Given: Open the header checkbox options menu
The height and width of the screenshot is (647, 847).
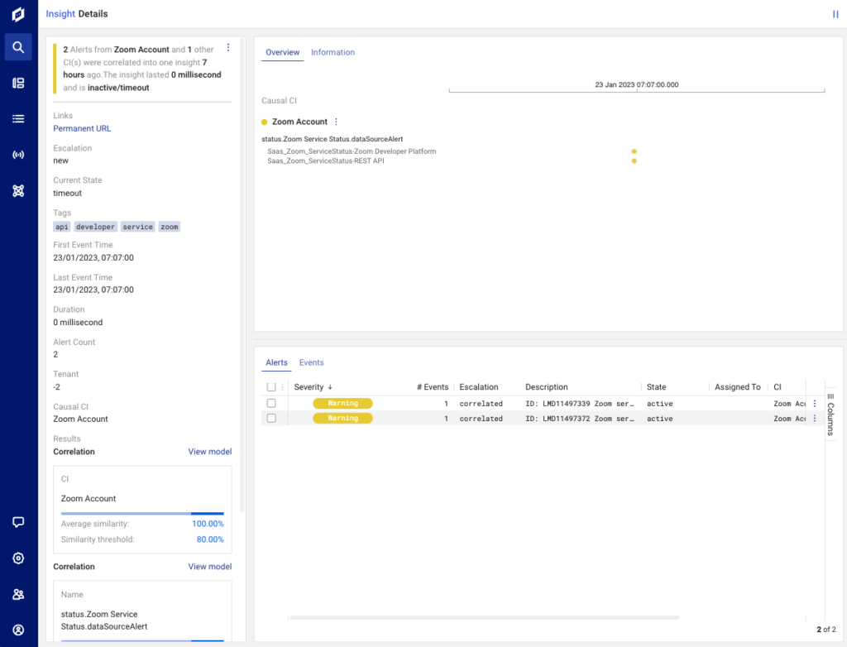Looking at the screenshot, I should (282, 387).
